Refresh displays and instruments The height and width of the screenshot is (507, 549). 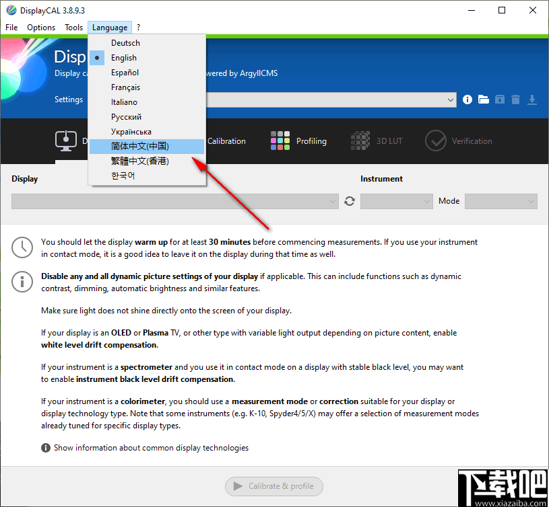point(350,201)
